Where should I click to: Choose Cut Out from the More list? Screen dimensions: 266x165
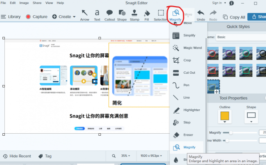pos(187,73)
